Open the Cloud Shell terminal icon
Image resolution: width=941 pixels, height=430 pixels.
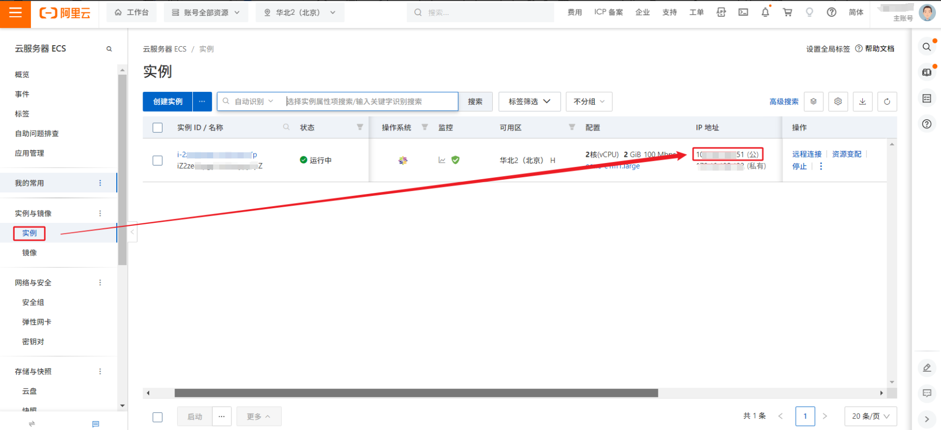743,12
